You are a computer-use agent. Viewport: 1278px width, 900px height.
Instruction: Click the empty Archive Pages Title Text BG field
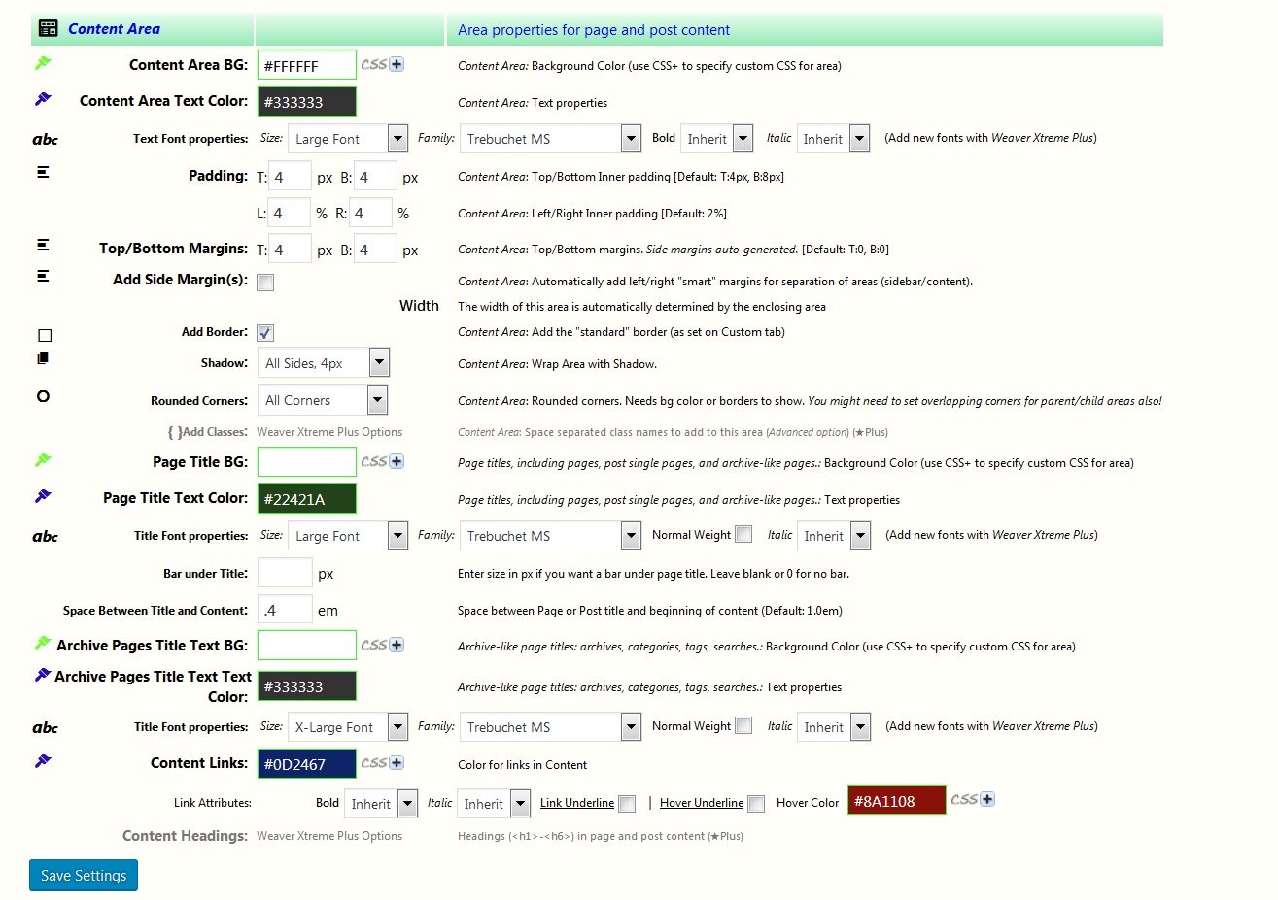307,646
